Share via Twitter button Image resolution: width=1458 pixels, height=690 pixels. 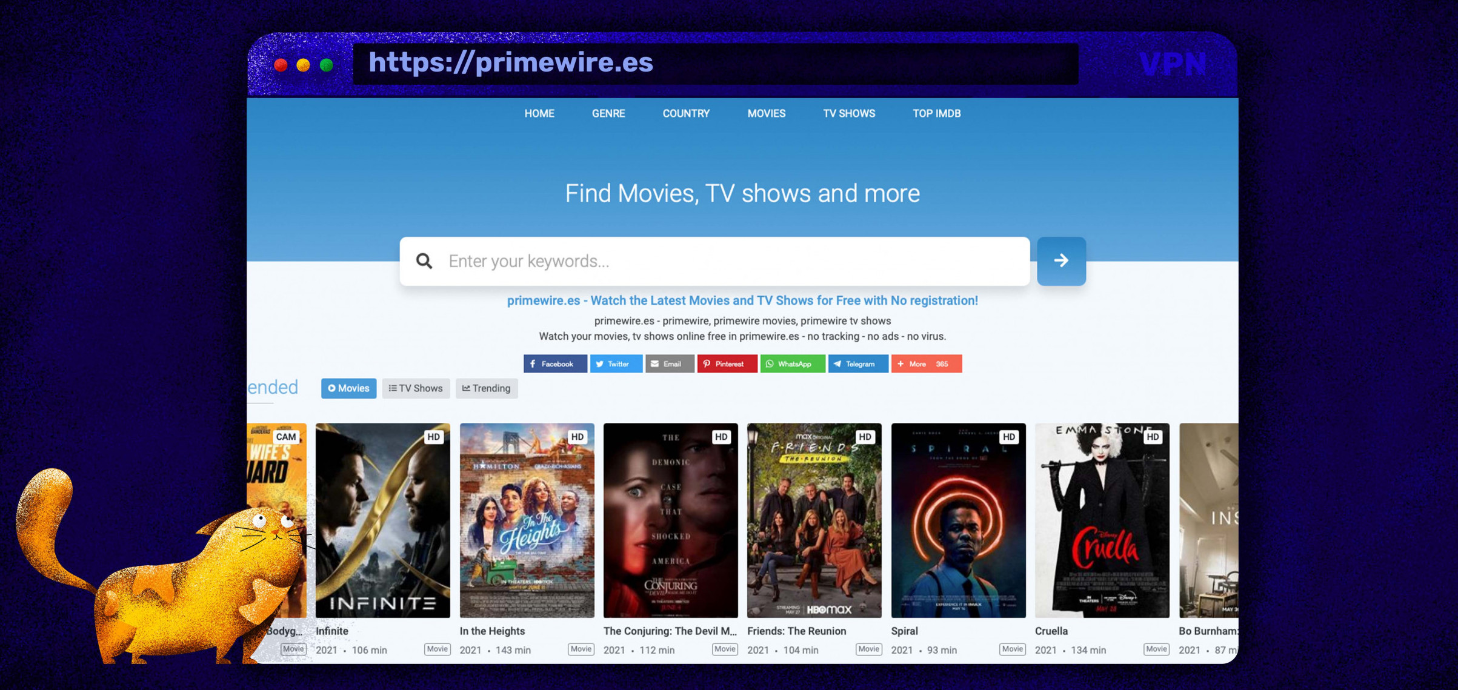[616, 363]
